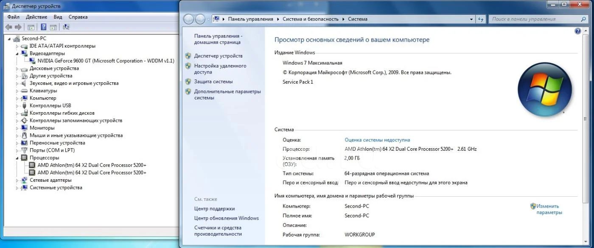Click the Контроллеры USB plug icon
This screenshot has width=594, height=248.
(24, 105)
